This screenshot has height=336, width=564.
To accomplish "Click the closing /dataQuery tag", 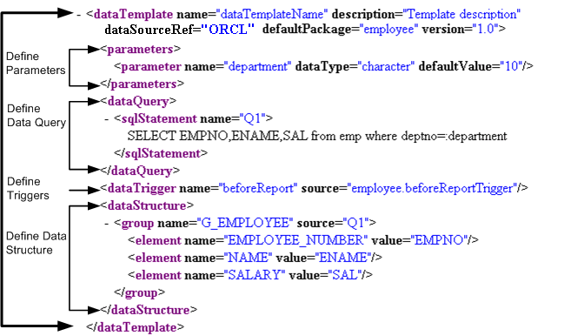I will [x=140, y=171].
